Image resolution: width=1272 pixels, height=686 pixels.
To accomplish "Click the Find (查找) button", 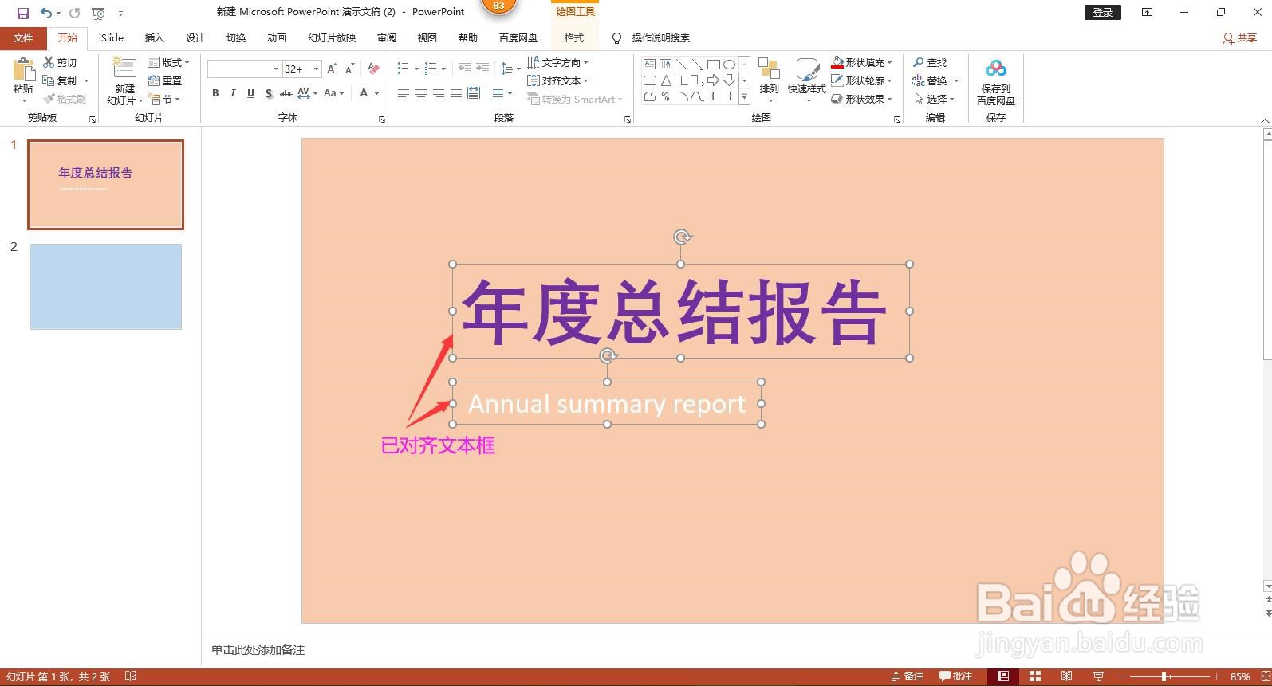I will pyautogui.click(x=930, y=62).
